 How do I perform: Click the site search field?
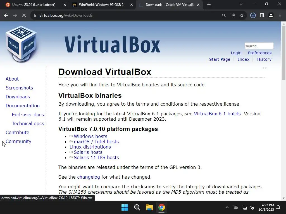[x=259, y=46]
